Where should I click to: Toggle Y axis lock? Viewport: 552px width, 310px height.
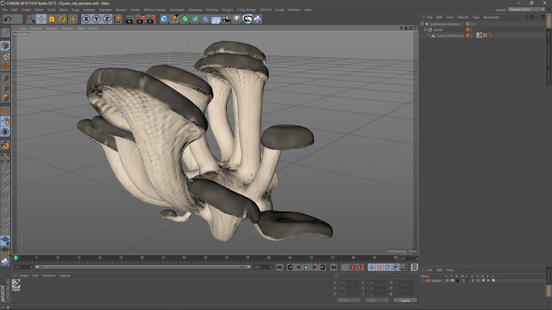click(x=97, y=19)
